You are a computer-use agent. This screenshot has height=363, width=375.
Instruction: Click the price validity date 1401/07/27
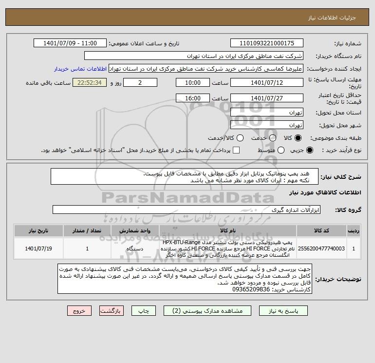coord(267,98)
